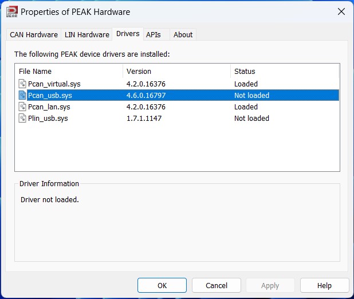Sort by the Status column header
The image size is (354, 299).
coord(285,72)
